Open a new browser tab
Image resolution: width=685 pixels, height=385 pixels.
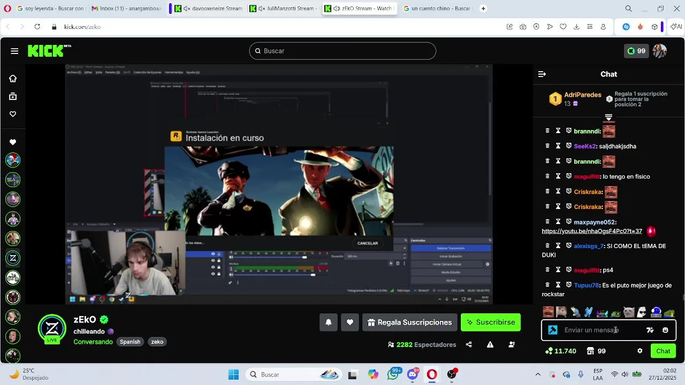pyautogui.click(x=483, y=9)
